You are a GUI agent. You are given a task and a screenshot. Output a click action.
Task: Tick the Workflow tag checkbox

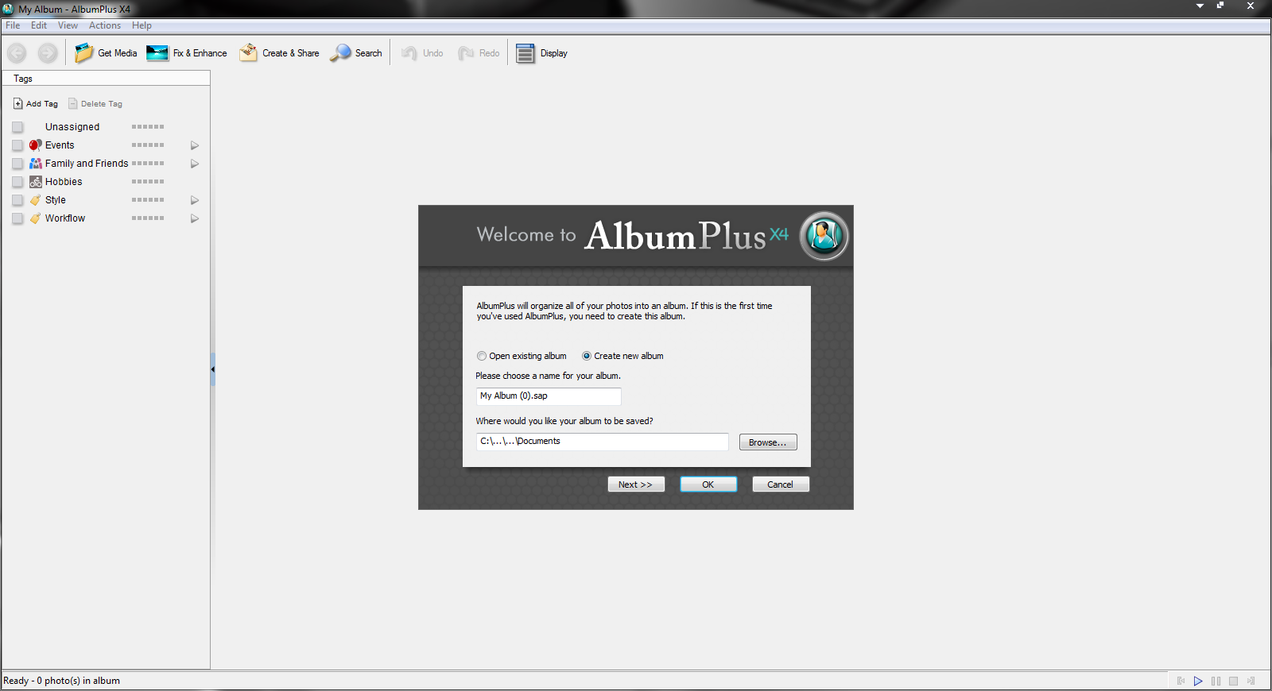(x=17, y=218)
